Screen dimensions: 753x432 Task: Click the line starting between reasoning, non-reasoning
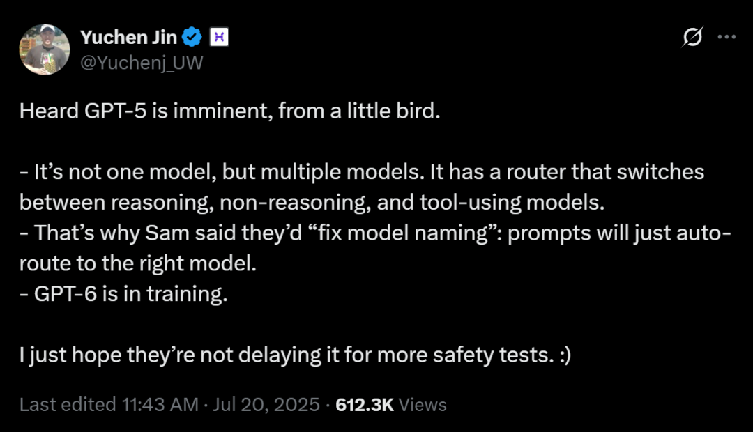312,203
